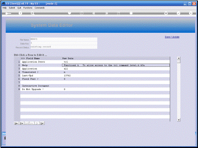
Task: Click the Del button below the grid
Action: coord(42,123)
